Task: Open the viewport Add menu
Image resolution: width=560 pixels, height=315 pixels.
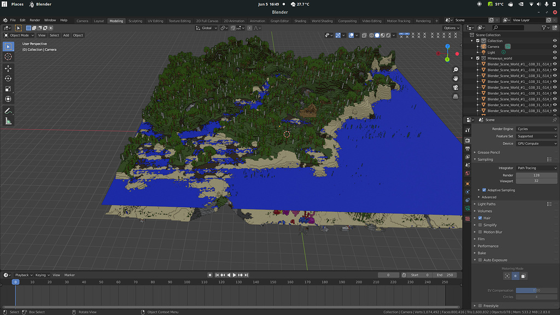Action: 66,36
